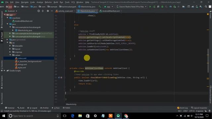
Task: Open the VCS menu
Action: (73, 2)
